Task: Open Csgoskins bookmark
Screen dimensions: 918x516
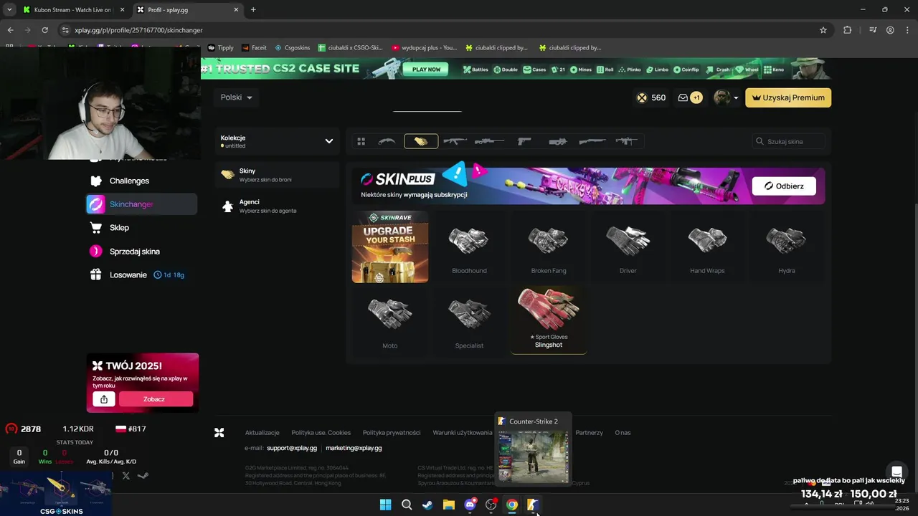Action: click(293, 48)
